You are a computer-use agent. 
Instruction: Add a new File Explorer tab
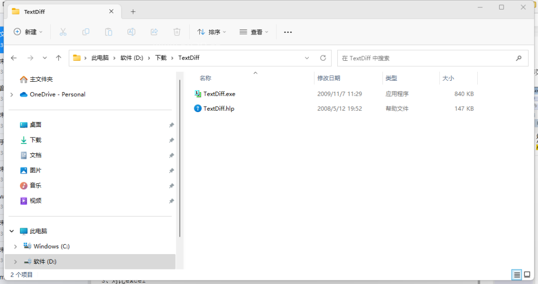pos(133,11)
